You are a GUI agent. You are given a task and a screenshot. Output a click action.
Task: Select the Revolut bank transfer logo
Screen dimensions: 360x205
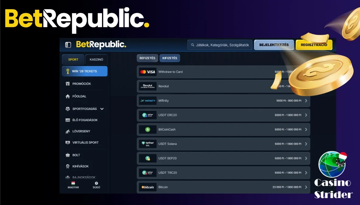(148, 86)
